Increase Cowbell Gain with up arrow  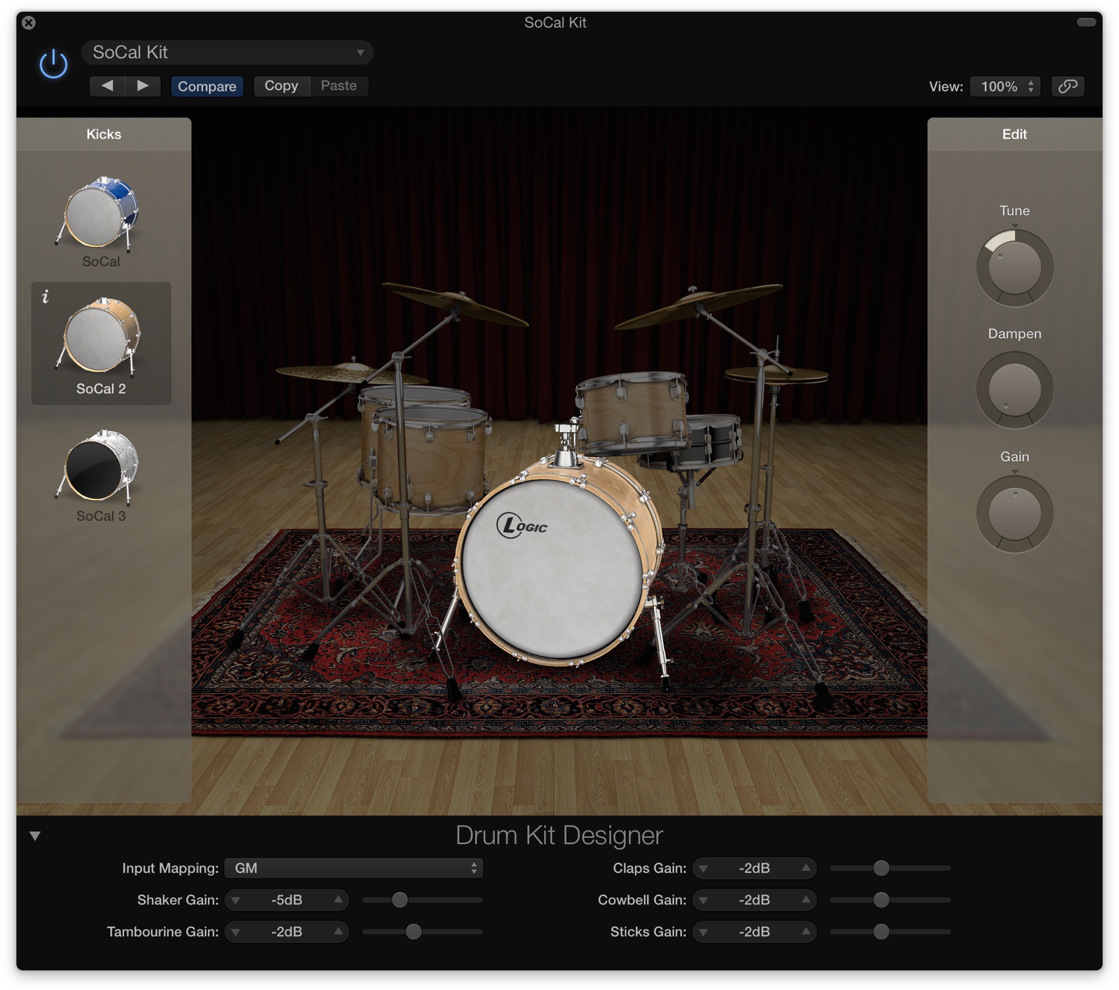[x=806, y=899]
